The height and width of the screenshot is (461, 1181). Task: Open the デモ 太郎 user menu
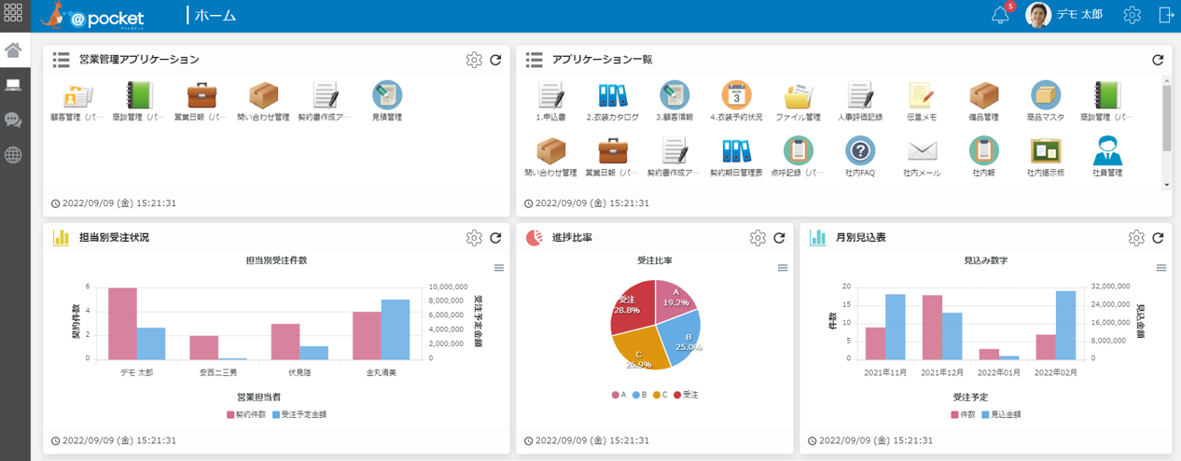click(1064, 15)
